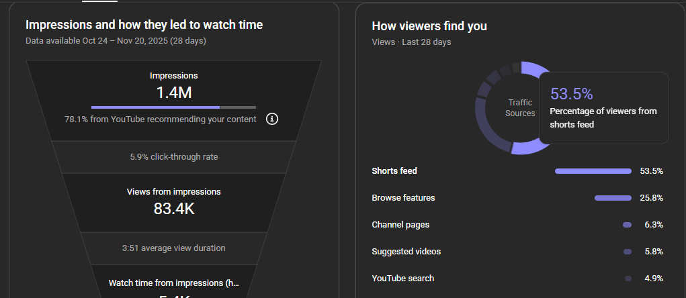Click the Shorts feed percentage bar
Viewport: 686px width, 298px height.
(593, 171)
